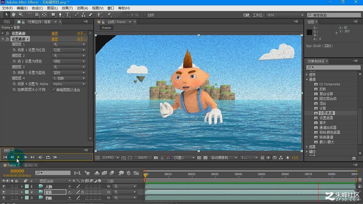The width and height of the screenshot is (363, 204).
Task: Select the Brush tool
Action: click(77, 15)
